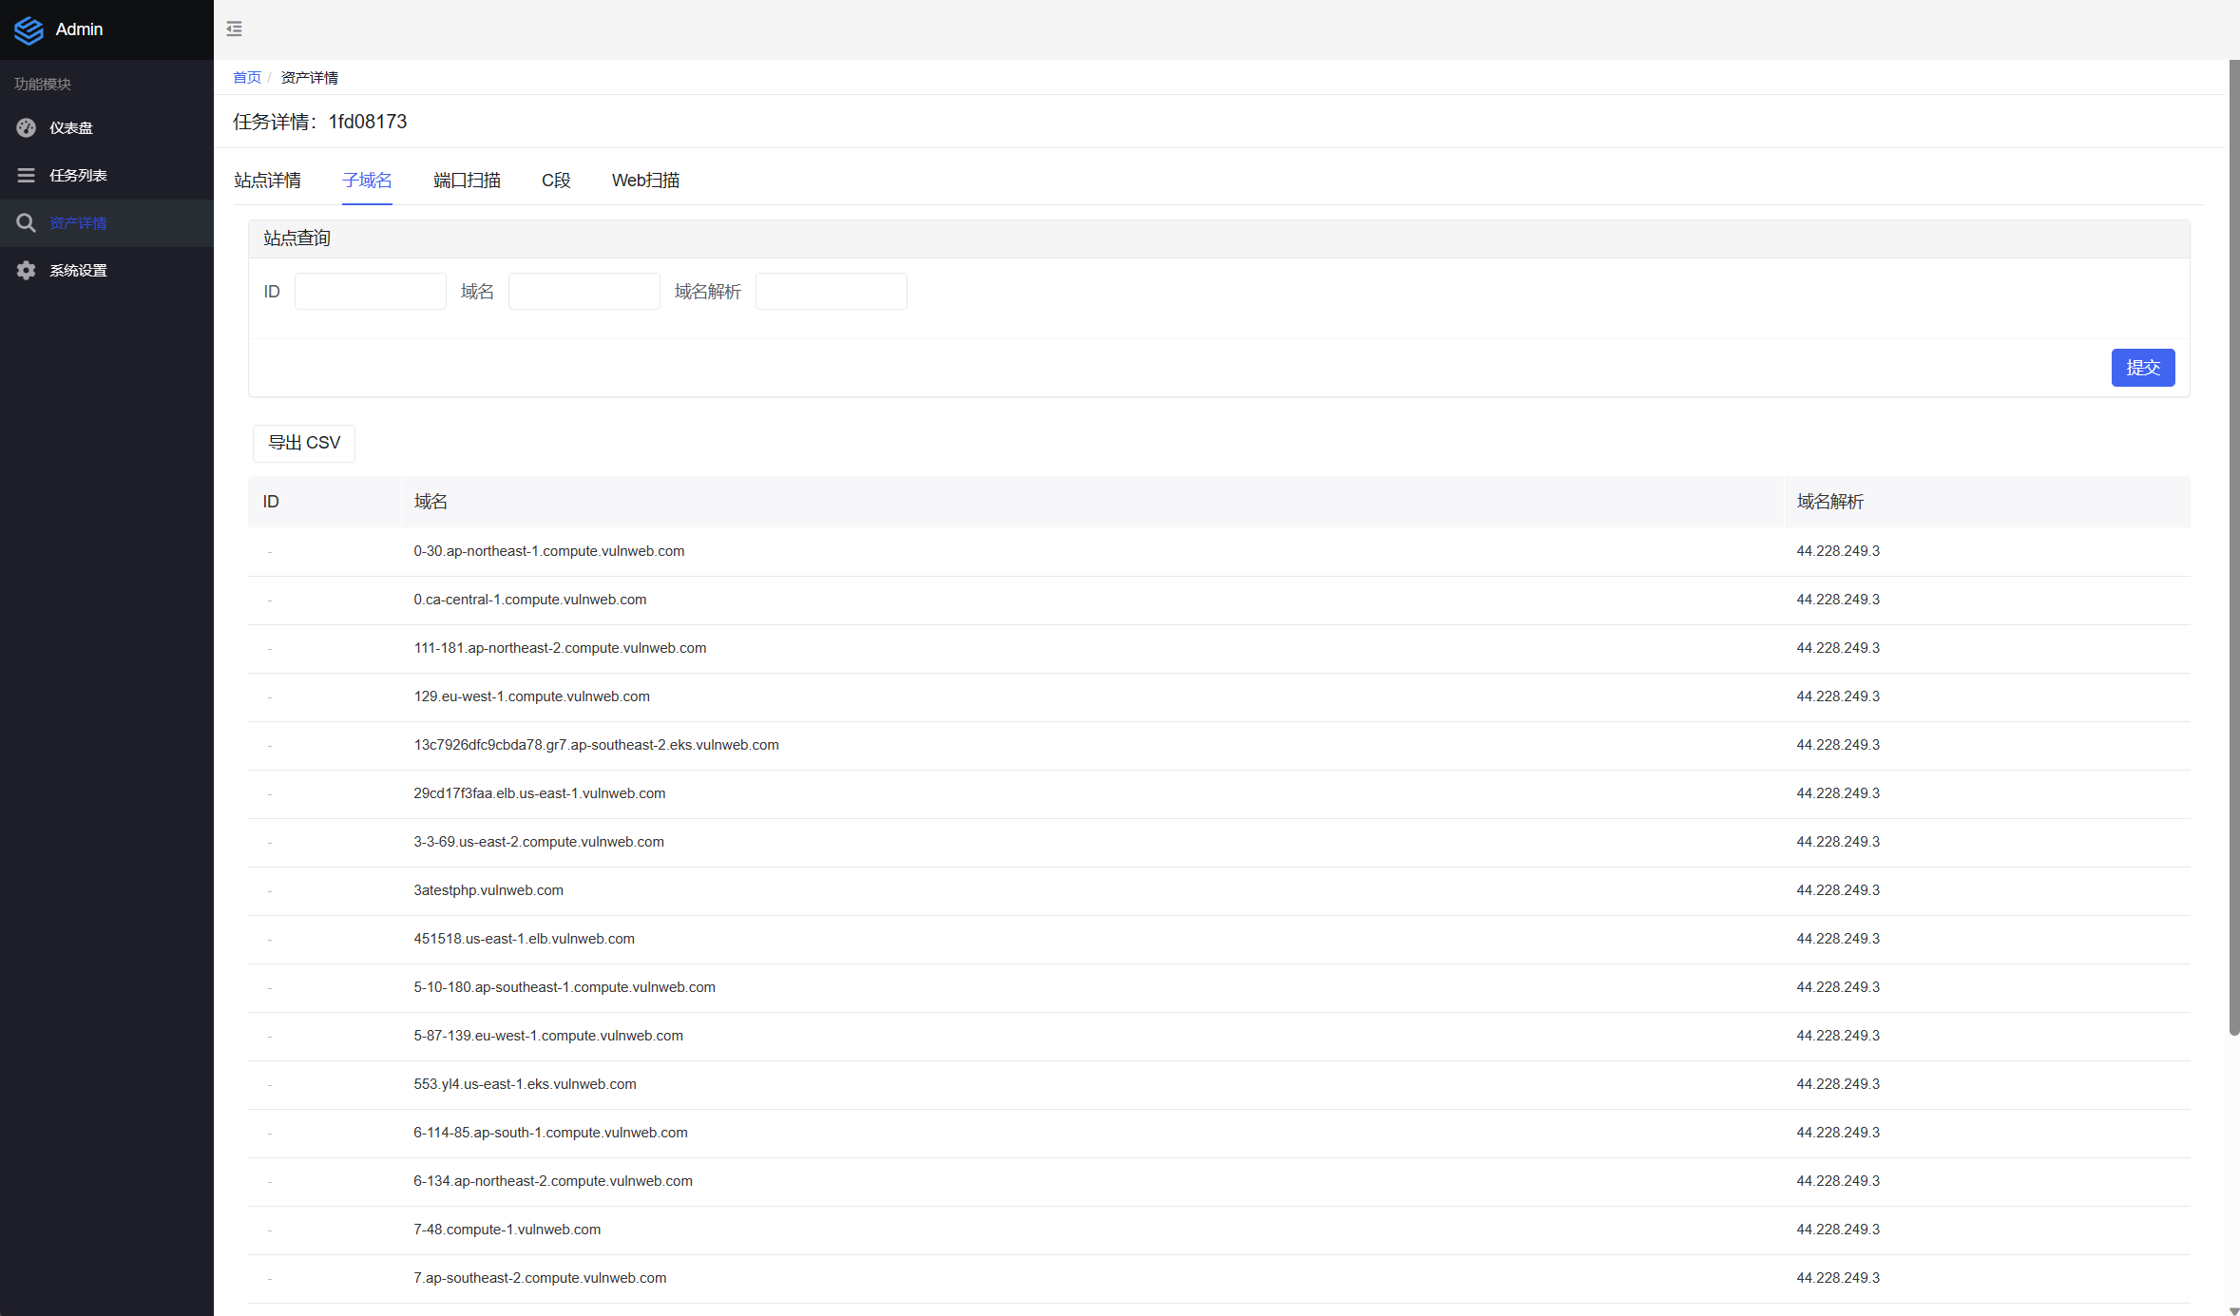The height and width of the screenshot is (1316, 2240).
Task: Open the 任务列表 sidebar menu item
Action: (78, 175)
